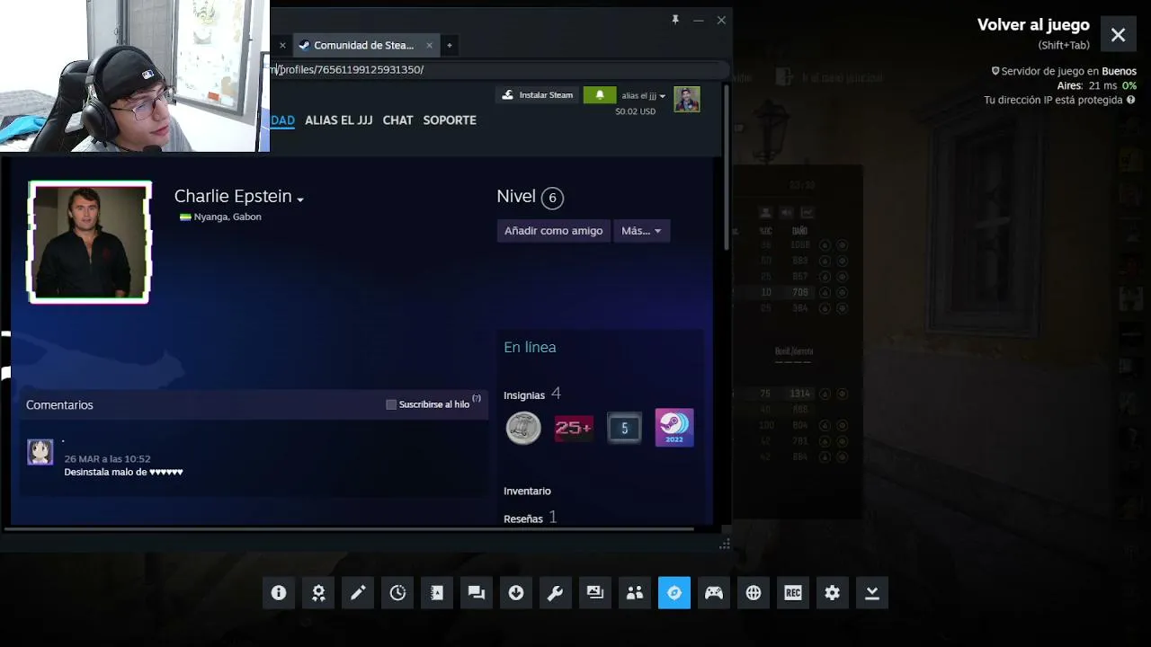Click the Comentarios section heading
This screenshot has width=1151, height=647.
tap(59, 405)
